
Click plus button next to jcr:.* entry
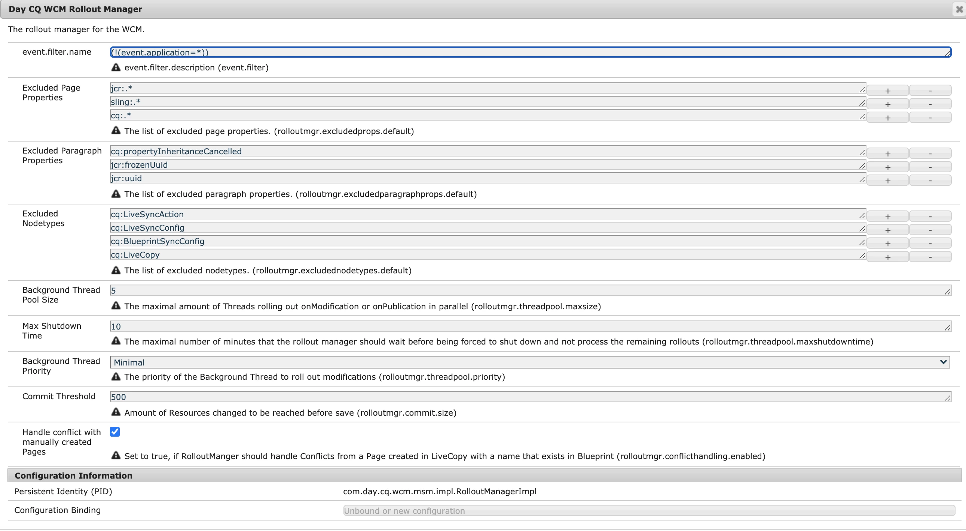[887, 91]
